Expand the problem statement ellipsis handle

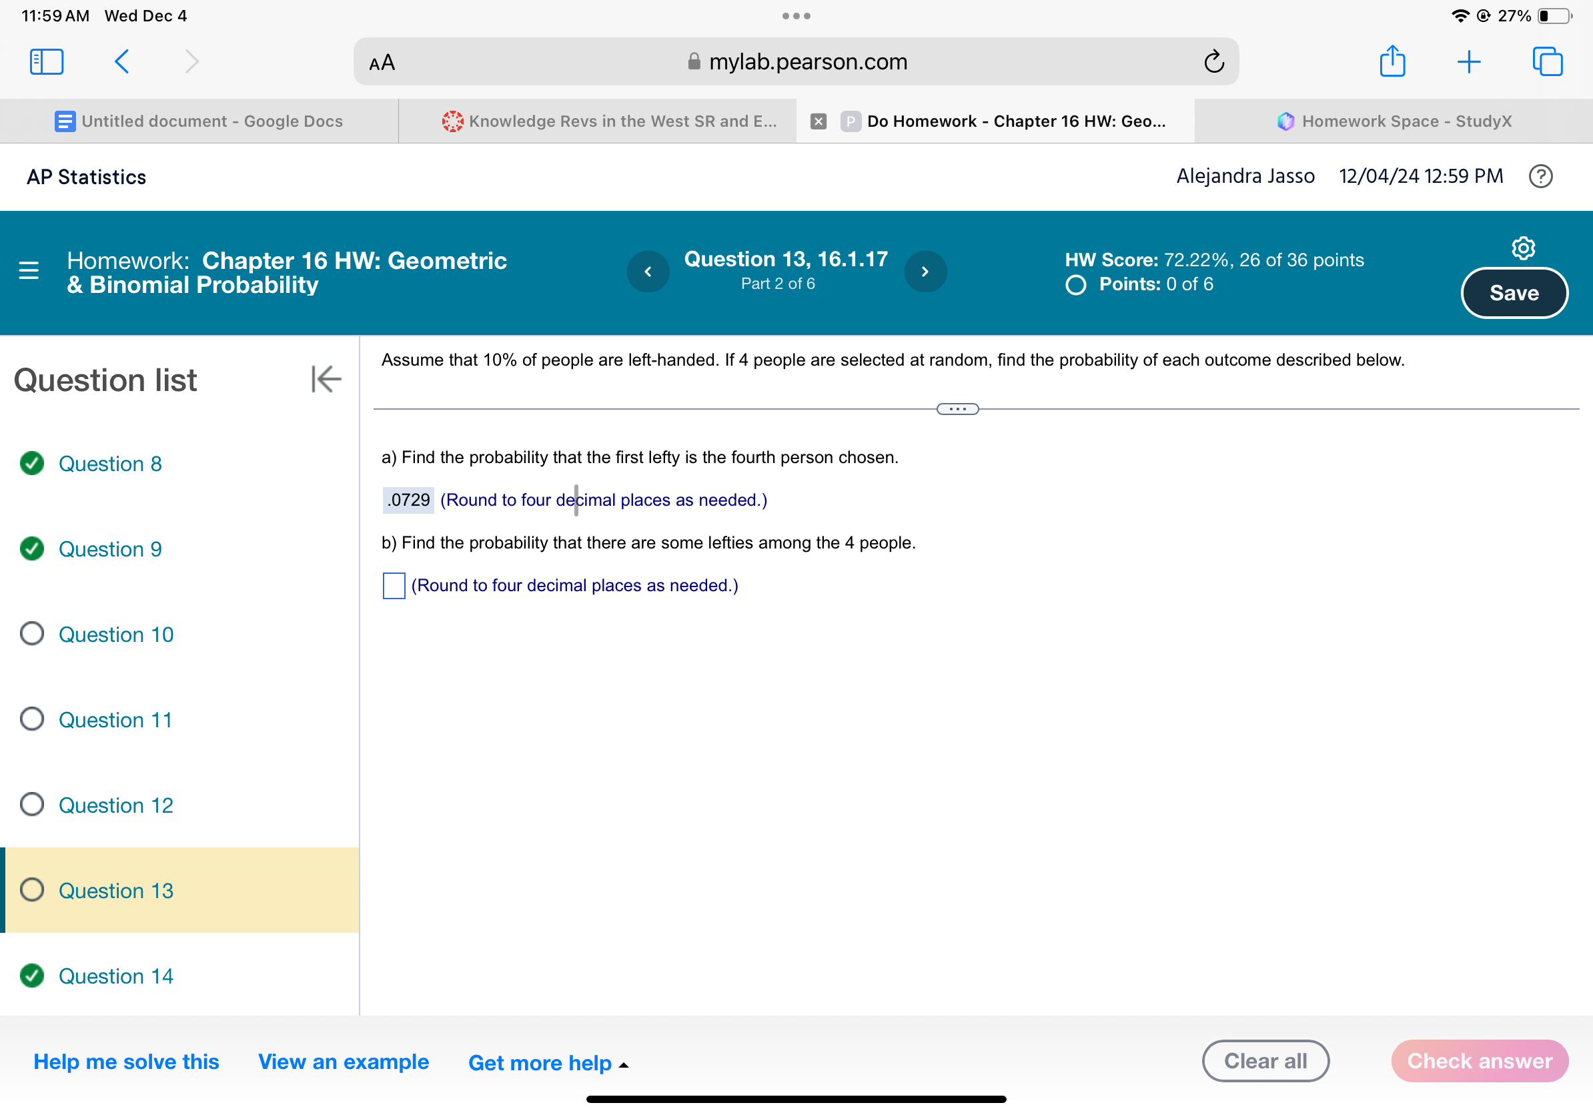pos(957,409)
